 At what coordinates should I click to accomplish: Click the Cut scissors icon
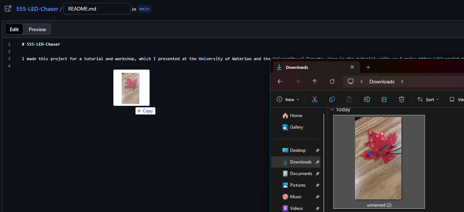(x=314, y=99)
